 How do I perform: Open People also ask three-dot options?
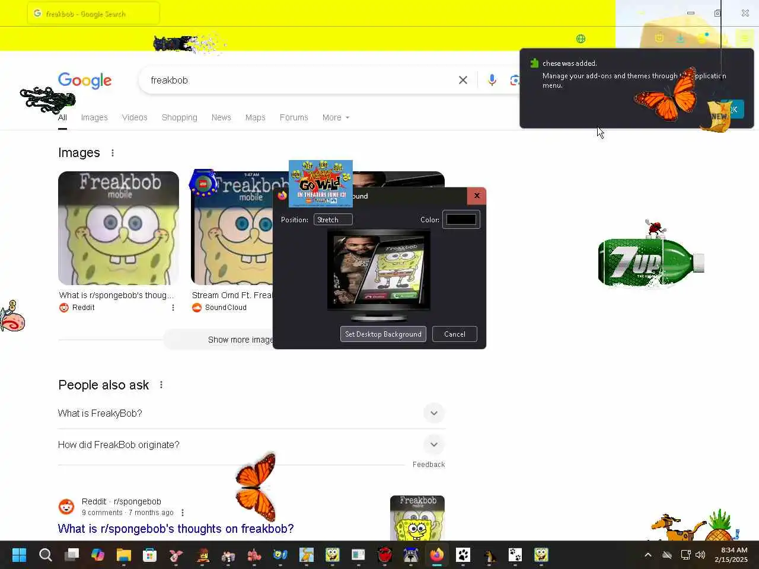coord(161,385)
